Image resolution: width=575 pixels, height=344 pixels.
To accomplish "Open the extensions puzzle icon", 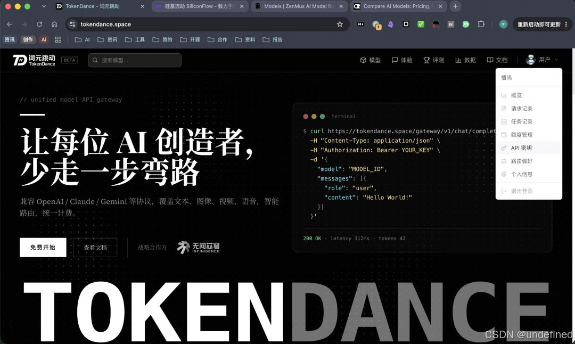I will point(481,24).
